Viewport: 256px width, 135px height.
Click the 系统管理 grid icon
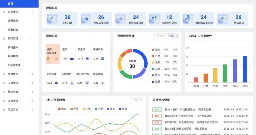coord(4,101)
